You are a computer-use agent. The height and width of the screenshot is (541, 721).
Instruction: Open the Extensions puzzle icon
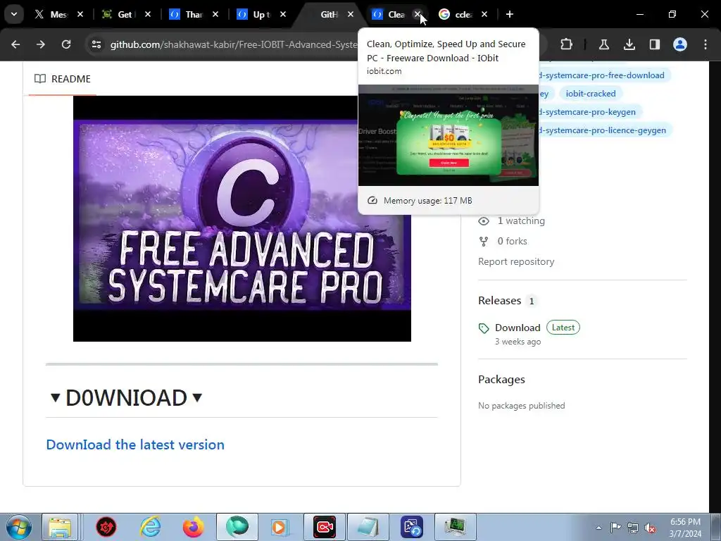coord(567,44)
